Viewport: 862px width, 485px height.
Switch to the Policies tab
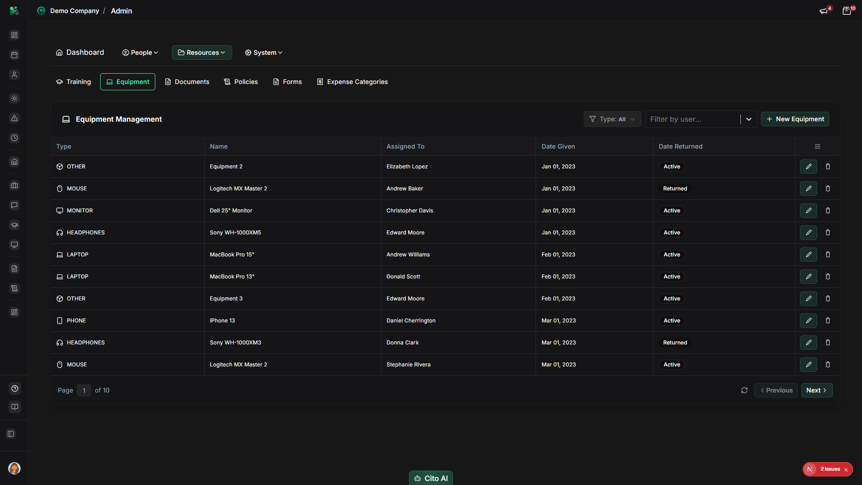[241, 82]
